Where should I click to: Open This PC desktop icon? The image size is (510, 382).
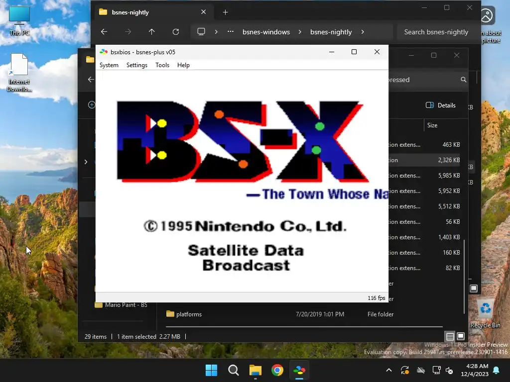(19, 20)
